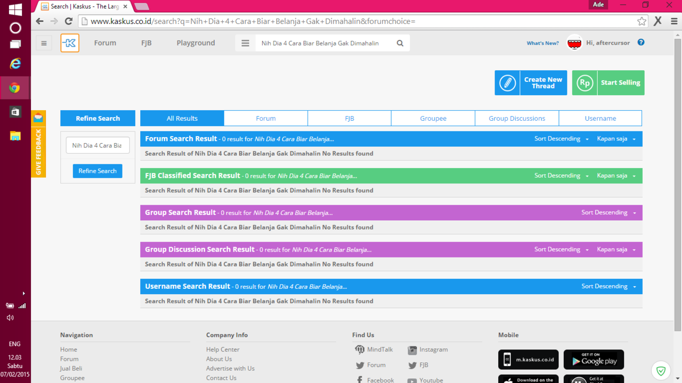Open the help question mark icon
The width and height of the screenshot is (682, 383).
[641, 43]
